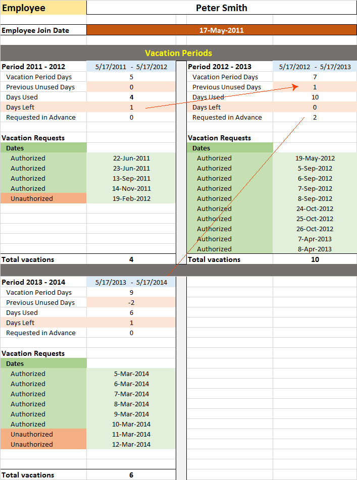The image size is (357, 480).
Task: Click the Vacation Period Days value 9
Action: pyautogui.click(x=131, y=292)
